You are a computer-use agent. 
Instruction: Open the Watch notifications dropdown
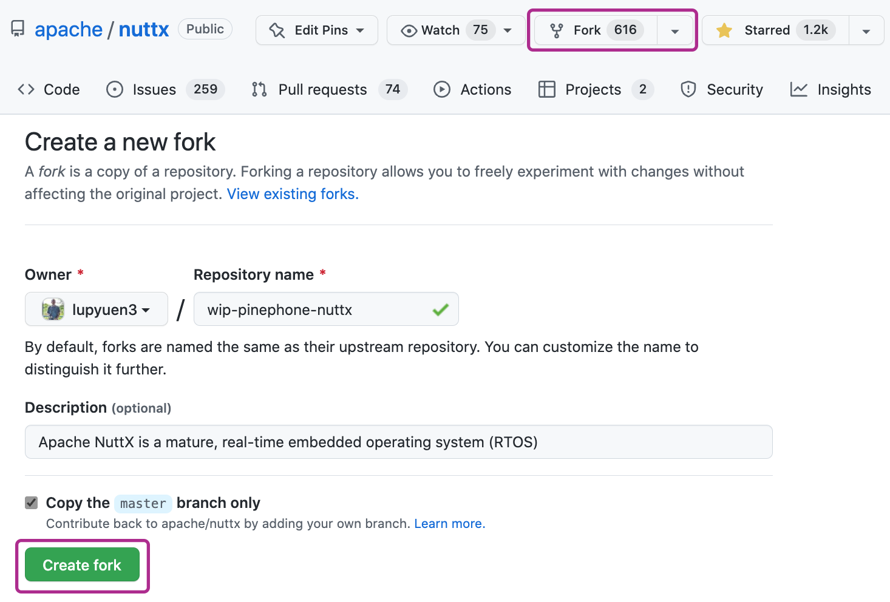point(456,30)
